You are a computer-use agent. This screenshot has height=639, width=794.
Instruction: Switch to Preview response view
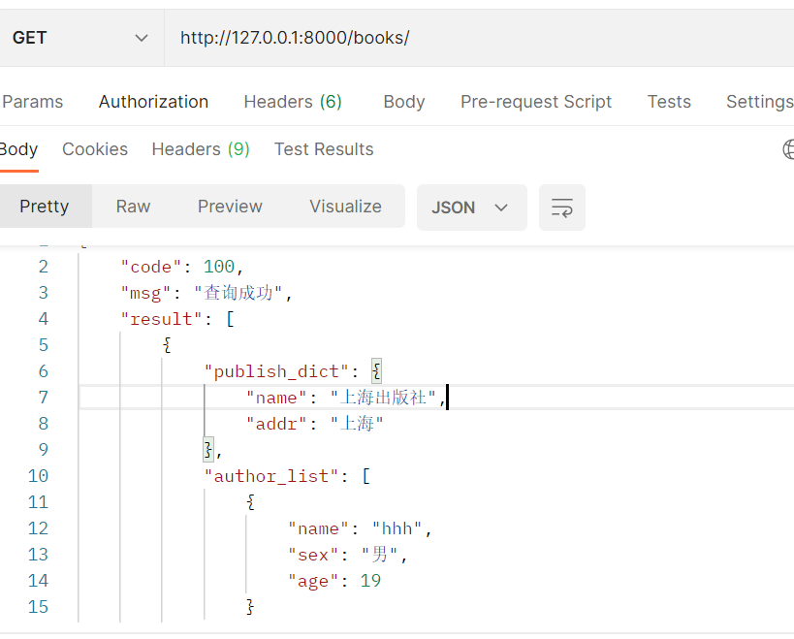pyautogui.click(x=230, y=207)
